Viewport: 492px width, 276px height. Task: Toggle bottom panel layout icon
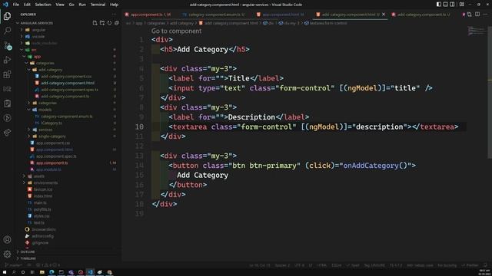(446, 5)
